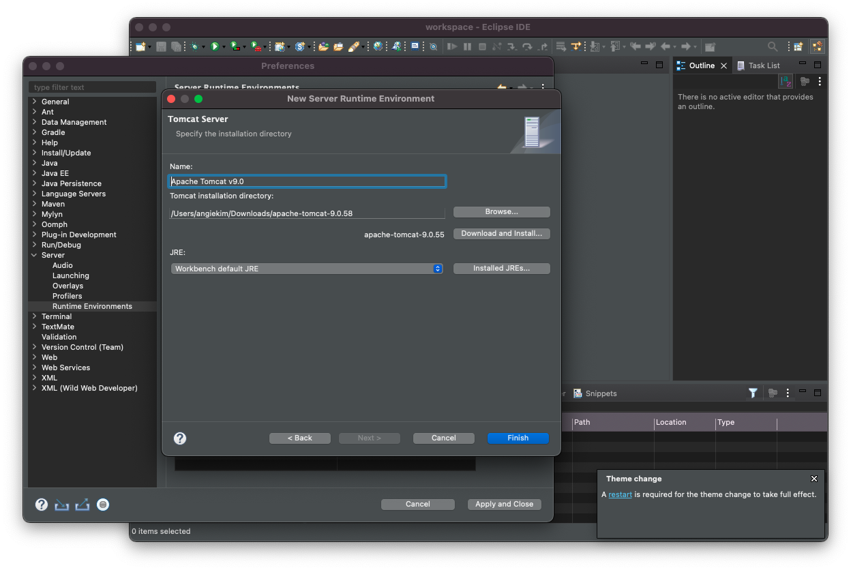
Task: Close the Outline tab
Action: (723, 65)
